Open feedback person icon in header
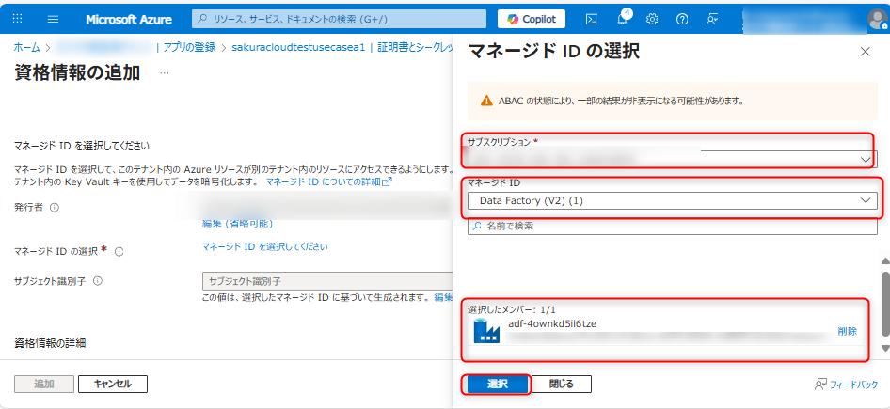The height and width of the screenshot is (409, 890). pyautogui.click(x=712, y=19)
